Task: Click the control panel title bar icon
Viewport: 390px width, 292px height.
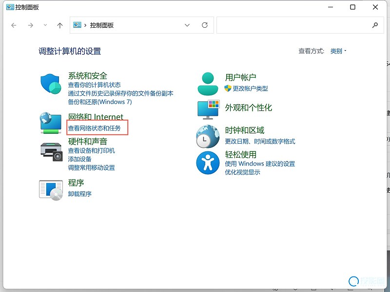Action: (10, 7)
